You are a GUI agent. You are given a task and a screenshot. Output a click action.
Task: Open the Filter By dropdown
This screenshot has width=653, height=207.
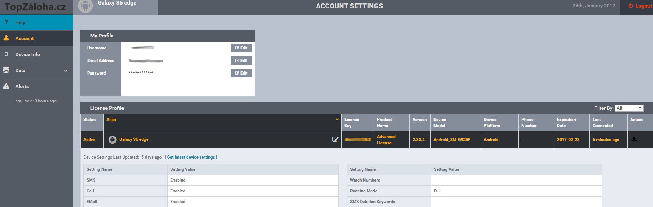tap(629, 108)
